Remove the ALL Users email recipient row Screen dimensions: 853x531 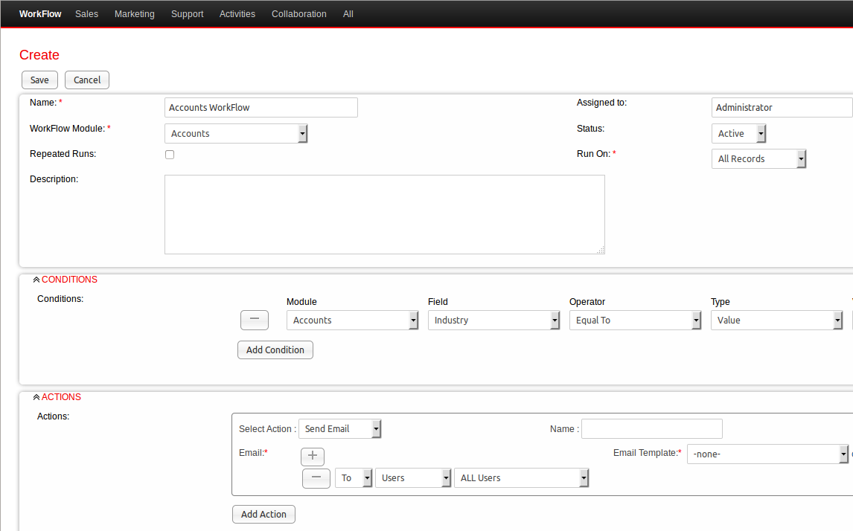[x=316, y=478]
